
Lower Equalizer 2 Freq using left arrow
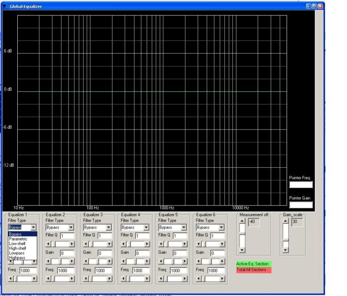pyautogui.click(x=48, y=279)
